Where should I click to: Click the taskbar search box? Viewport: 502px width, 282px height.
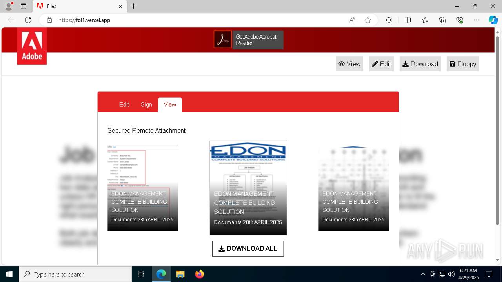click(x=75, y=274)
